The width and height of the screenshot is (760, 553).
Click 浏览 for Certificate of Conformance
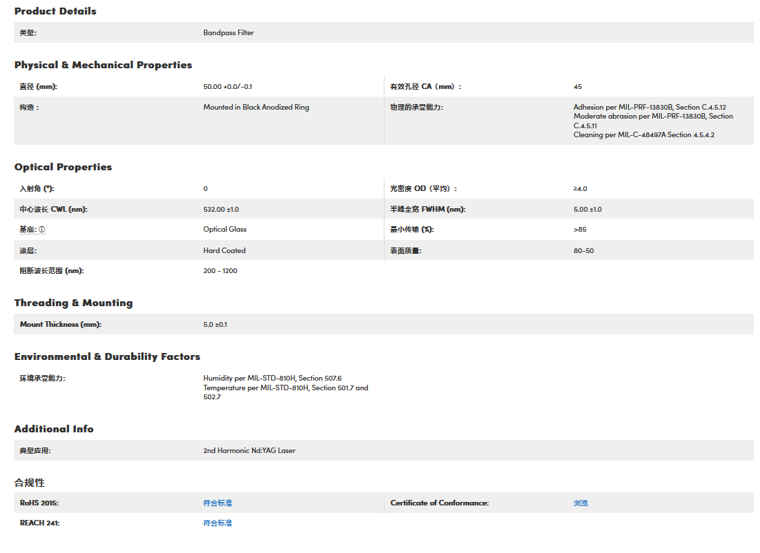pyautogui.click(x=581, y=503)
